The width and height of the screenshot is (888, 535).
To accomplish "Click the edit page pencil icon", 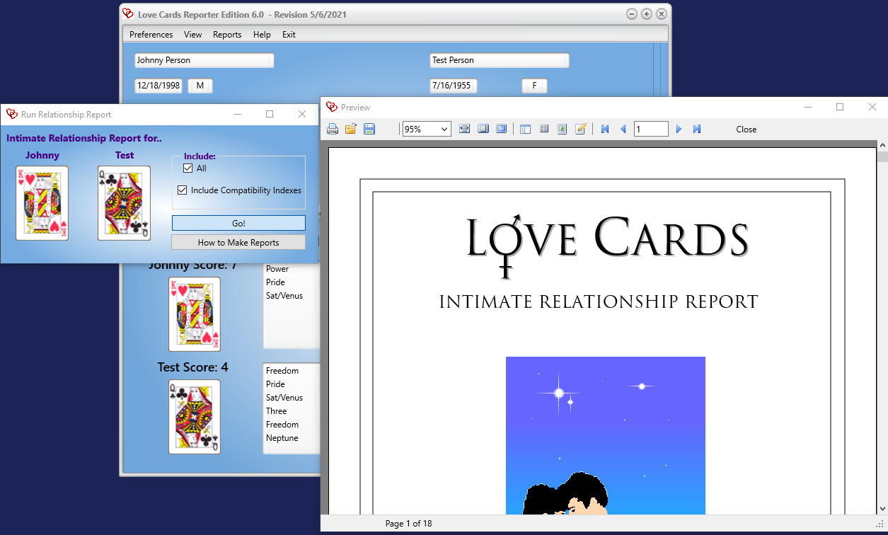I will [580, 129].
